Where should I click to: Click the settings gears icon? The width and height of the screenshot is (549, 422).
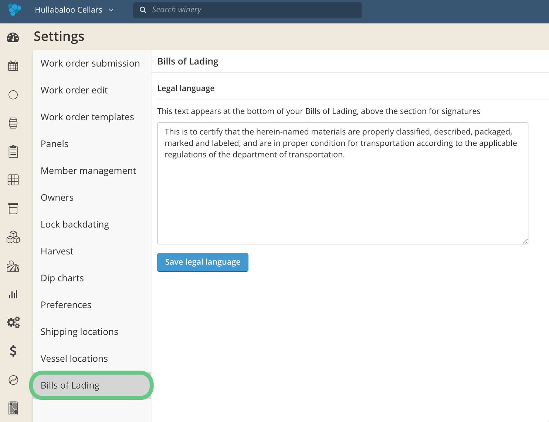click(13, 322)
